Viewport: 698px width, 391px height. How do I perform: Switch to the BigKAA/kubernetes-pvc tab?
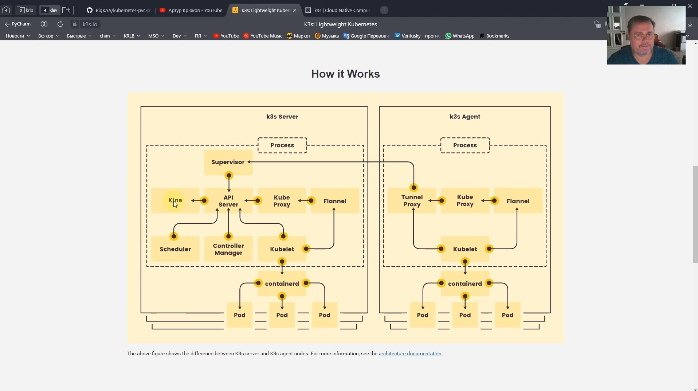(119, 10)
